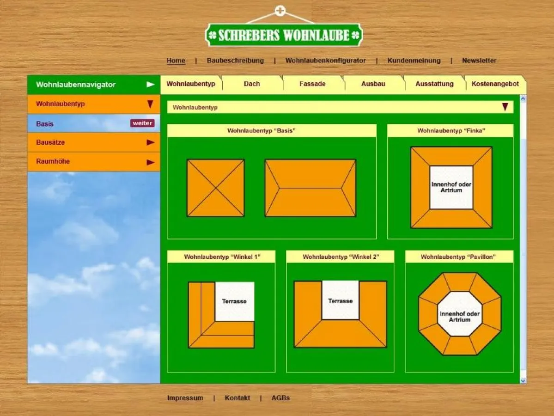Choose the octagonal Pavillon plan icon
The width and height of the screenshot is (554, 416).
459,314
